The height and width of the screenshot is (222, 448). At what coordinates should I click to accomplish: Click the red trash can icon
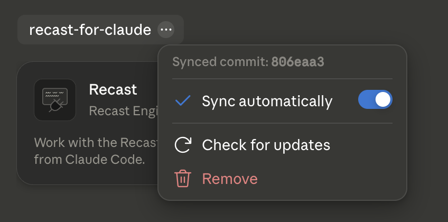(183, 179)
